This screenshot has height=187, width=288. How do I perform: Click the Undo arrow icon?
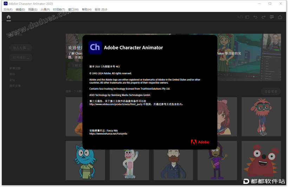[255, 17]
